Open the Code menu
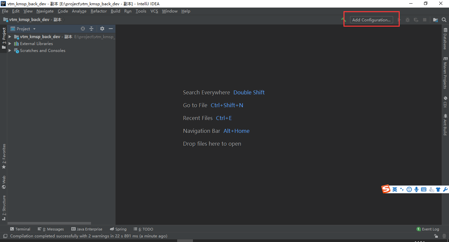Image resolution: width=449 pixels, height=242 pixels. (63, 11)
